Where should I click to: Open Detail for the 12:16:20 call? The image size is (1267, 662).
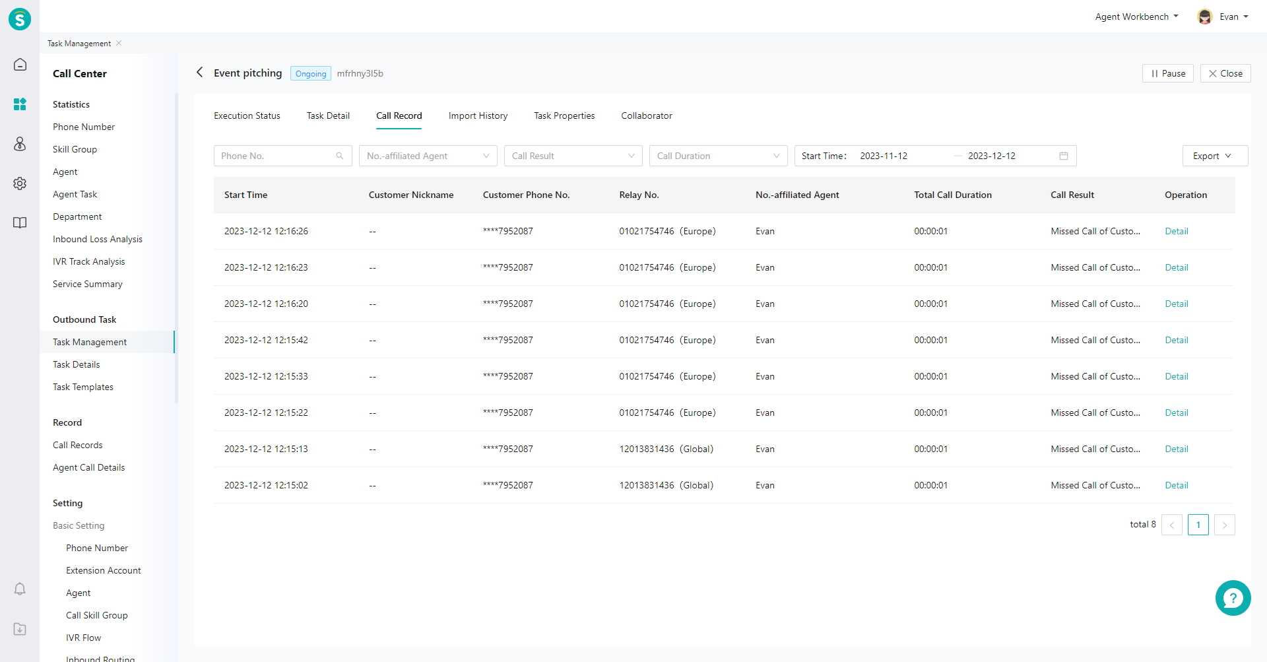[1176, 304]
